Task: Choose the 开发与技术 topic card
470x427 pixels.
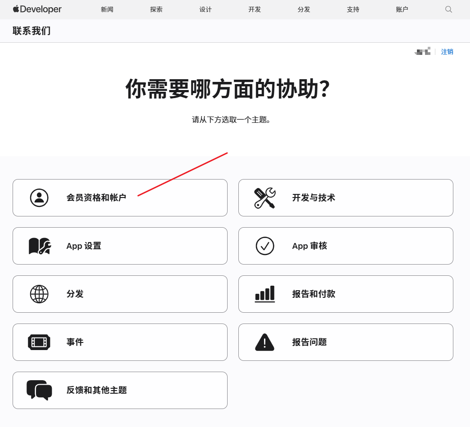Action: [345, 198]
